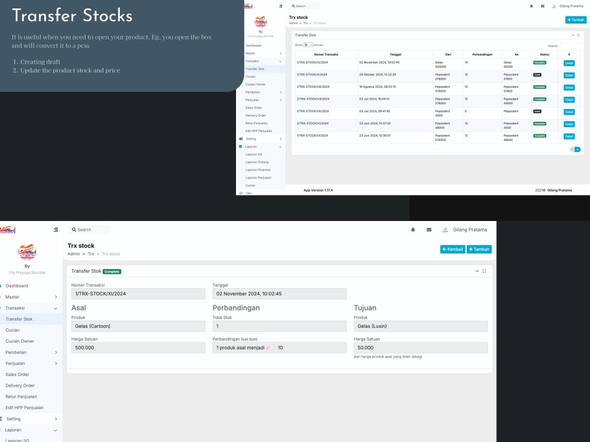Collapse Transaksi menu in the list sidebar
Image resolution: width=590 pixels, height=442 pixels.
pos(281,61)
